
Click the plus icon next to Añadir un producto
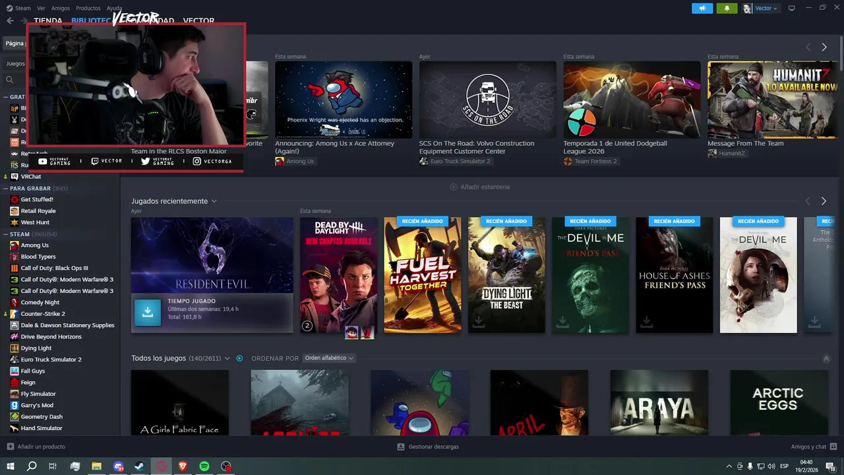[x=10, y=447]
